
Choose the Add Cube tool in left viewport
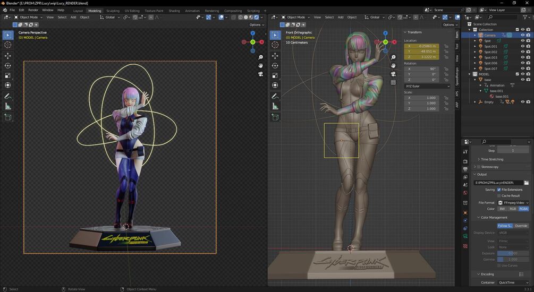pos(8,118)
